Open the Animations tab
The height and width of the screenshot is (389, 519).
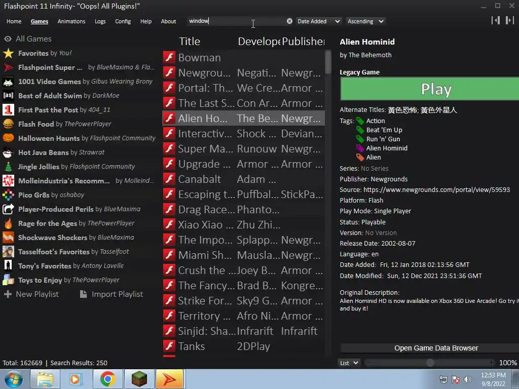tap(71, 21)
